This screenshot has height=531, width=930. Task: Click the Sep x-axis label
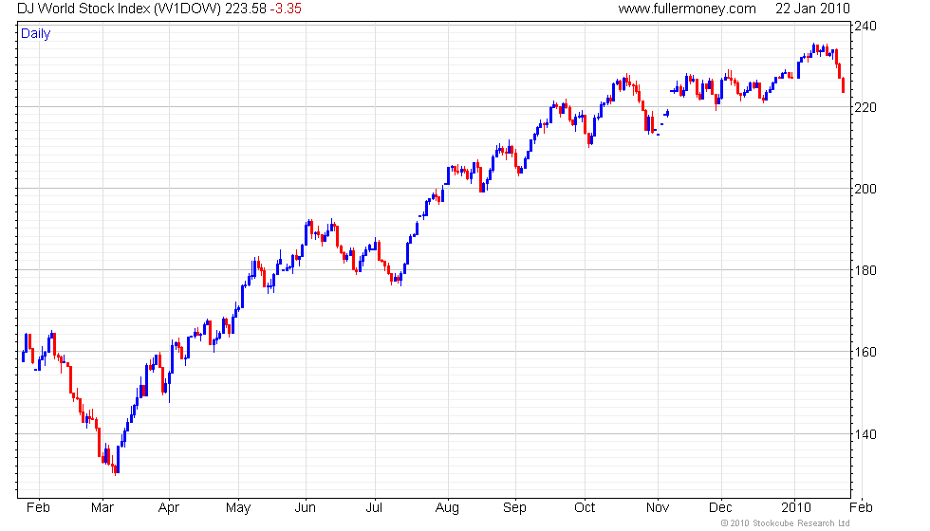click(514, 508)
